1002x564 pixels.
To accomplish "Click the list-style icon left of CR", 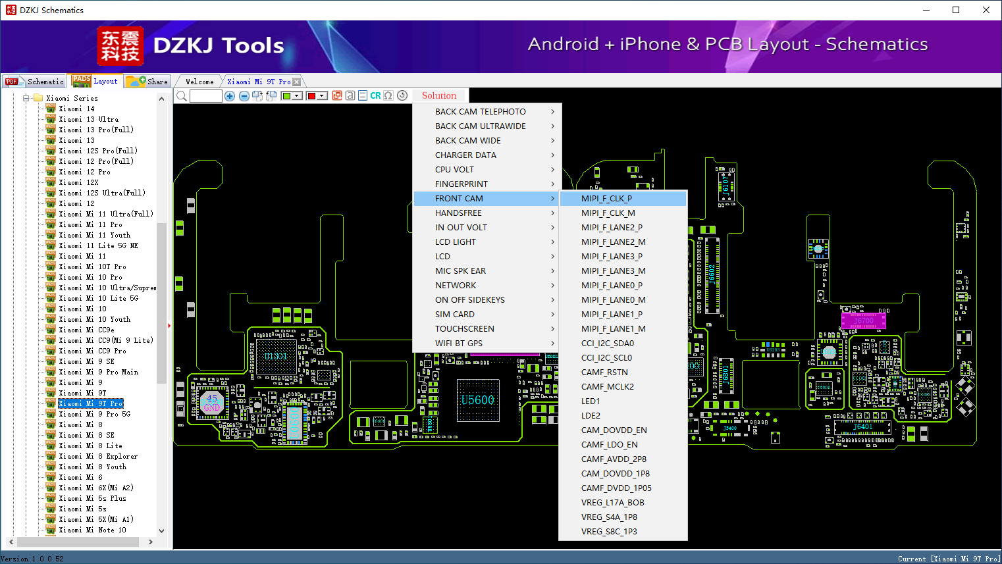I will (x=363, y=95).
